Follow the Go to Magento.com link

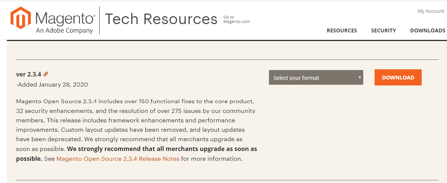coord(237,19)
